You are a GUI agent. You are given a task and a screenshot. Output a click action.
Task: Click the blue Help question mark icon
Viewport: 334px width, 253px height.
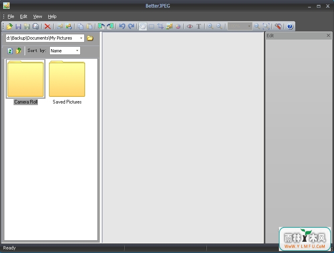pyautogui.click(x=290, y=26)
